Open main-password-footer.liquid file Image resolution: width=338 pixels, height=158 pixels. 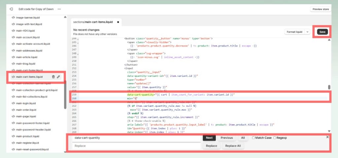[33, 123]
